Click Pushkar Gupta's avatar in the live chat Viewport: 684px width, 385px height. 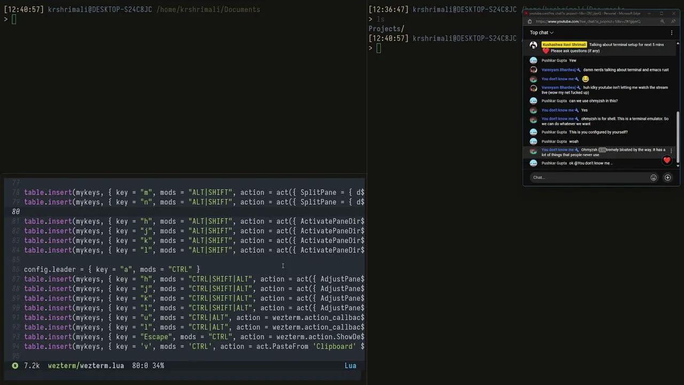pyautogui.click(x=533, y=60)
